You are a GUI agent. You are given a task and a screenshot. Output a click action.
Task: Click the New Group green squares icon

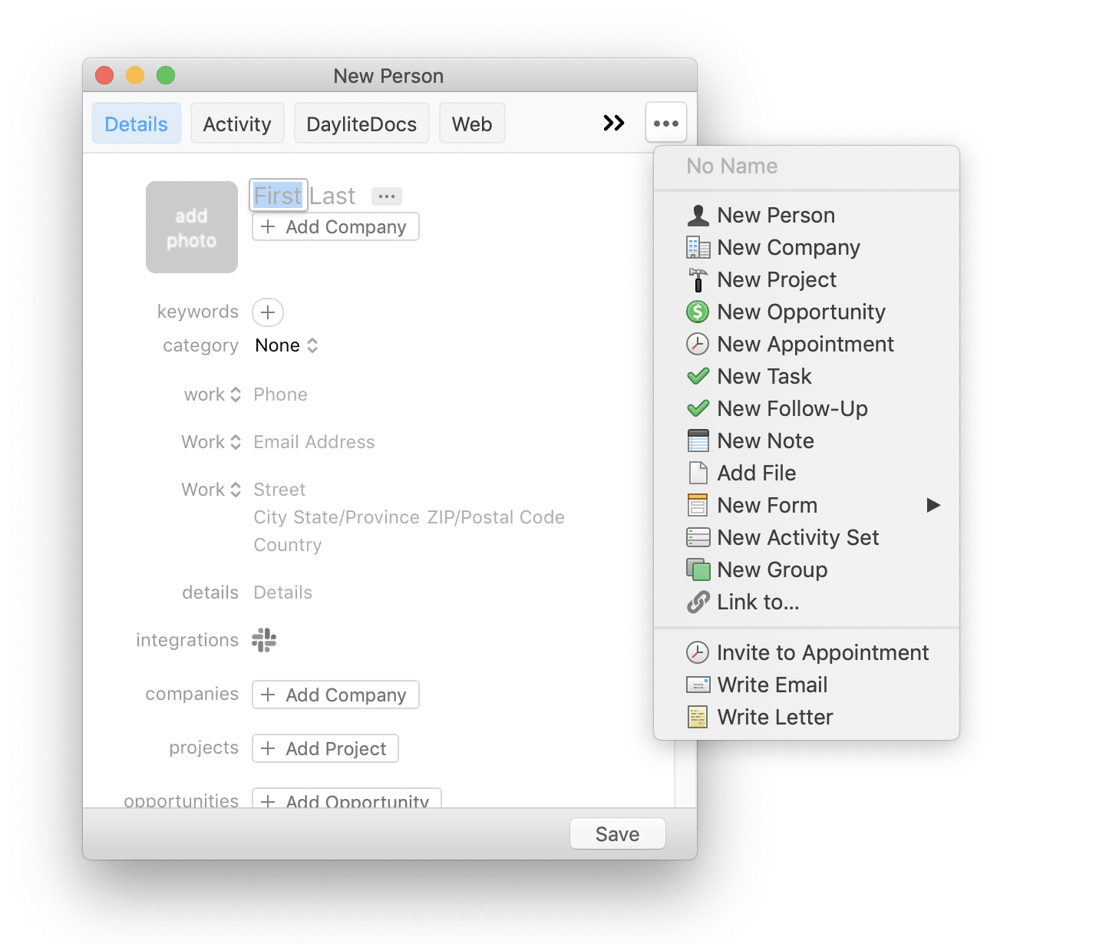(x=698, y=569)
